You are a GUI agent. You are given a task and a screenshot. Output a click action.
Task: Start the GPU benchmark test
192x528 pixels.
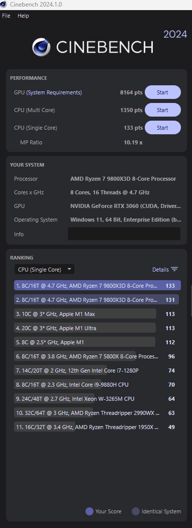(162, 92)
